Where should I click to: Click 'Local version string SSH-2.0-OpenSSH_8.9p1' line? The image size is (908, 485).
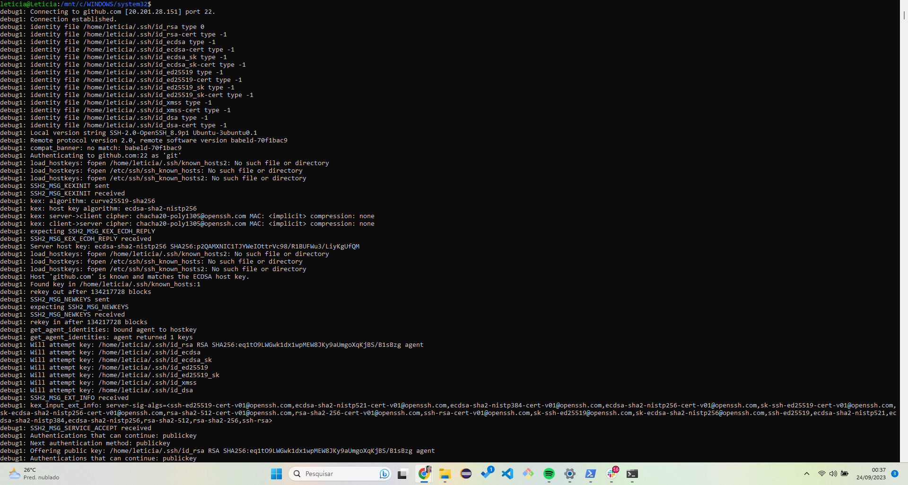[129, 132]
